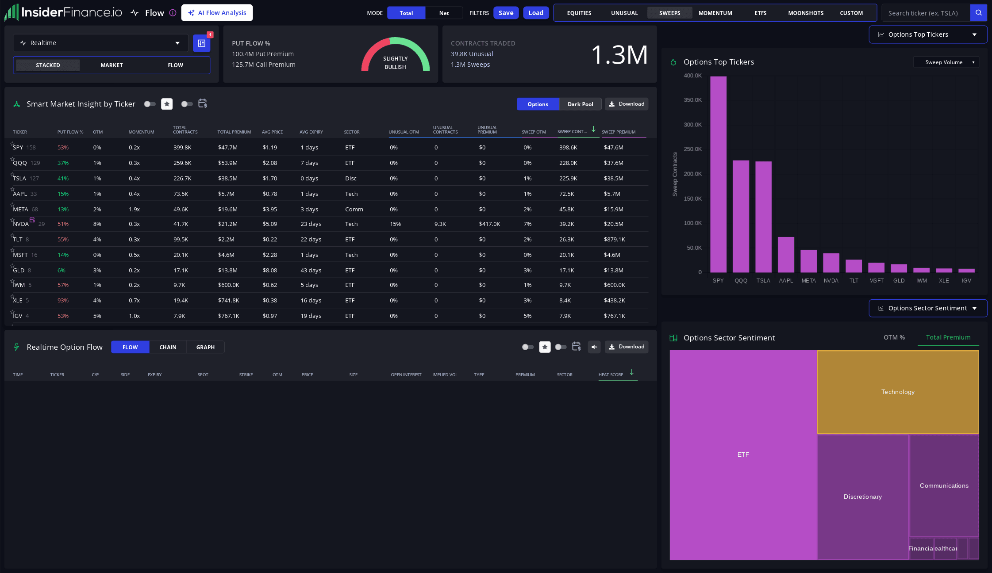
Task: Open the Realtime timeframe dropdown
Action: [x=101, y=43]
